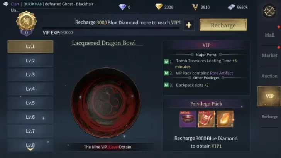The height and width of the screenshot is (158, 281).
Task: Tap the blue diamond currency icon
Action: 123,7
